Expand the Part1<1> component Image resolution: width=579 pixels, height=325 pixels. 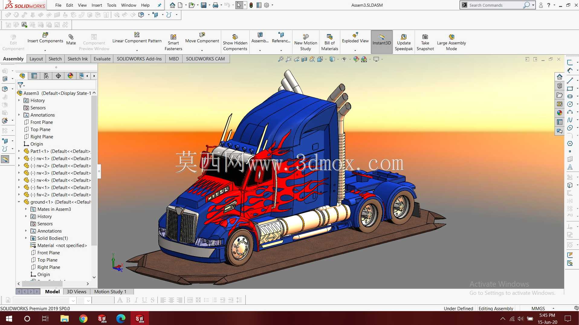(x=19, y=151)
